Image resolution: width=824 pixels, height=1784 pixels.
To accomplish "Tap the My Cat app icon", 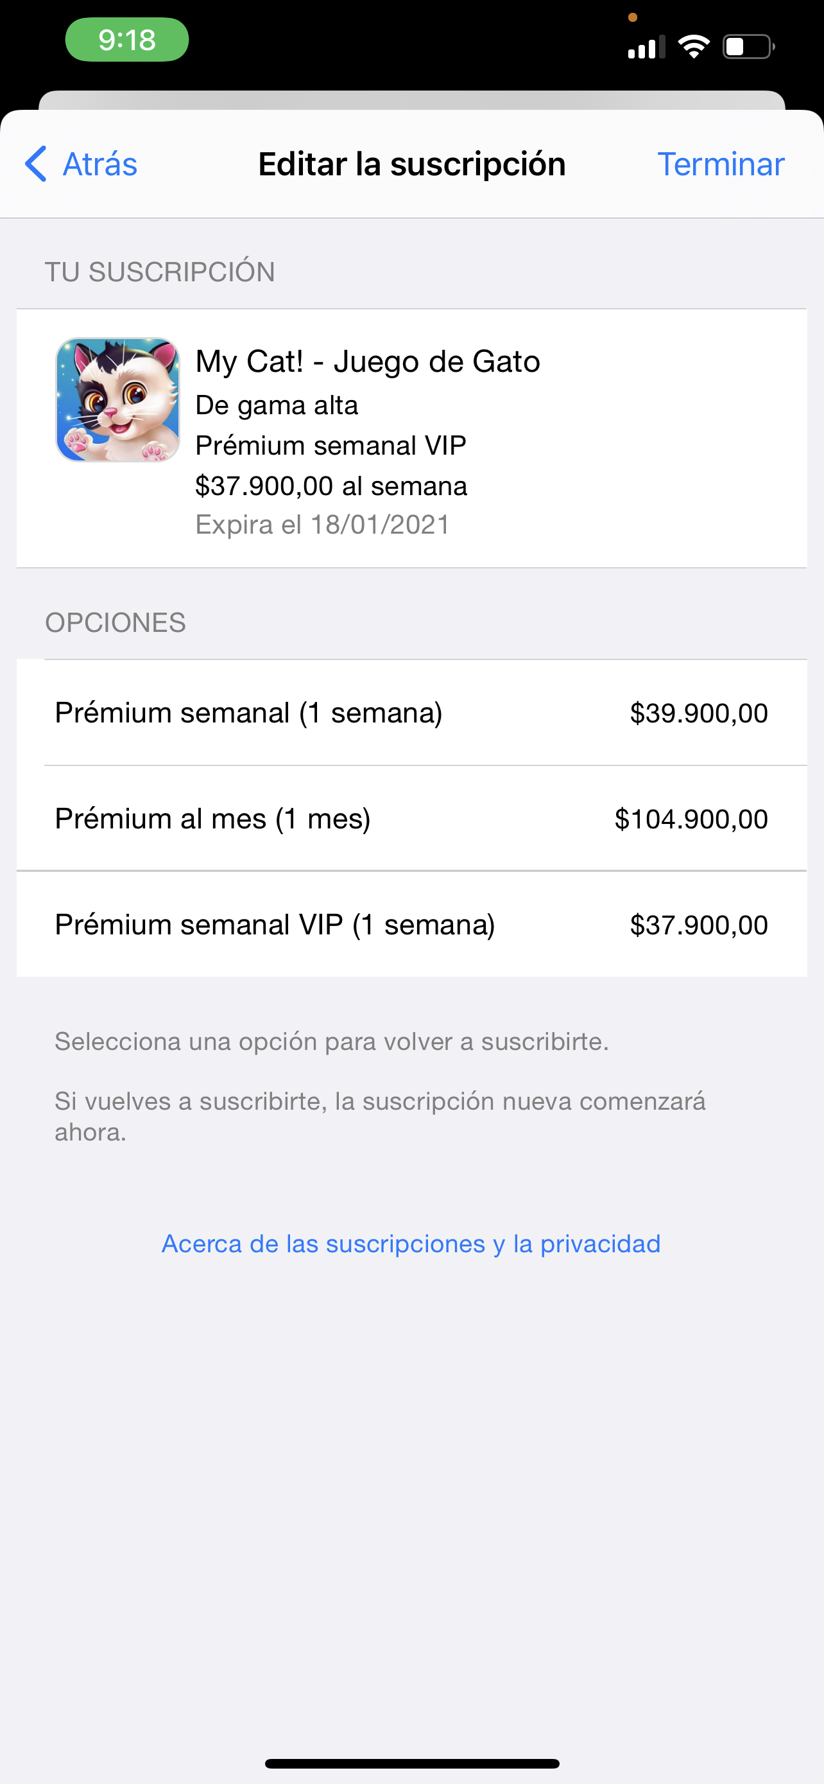I will pyautogui.click(x=117, y=399).
